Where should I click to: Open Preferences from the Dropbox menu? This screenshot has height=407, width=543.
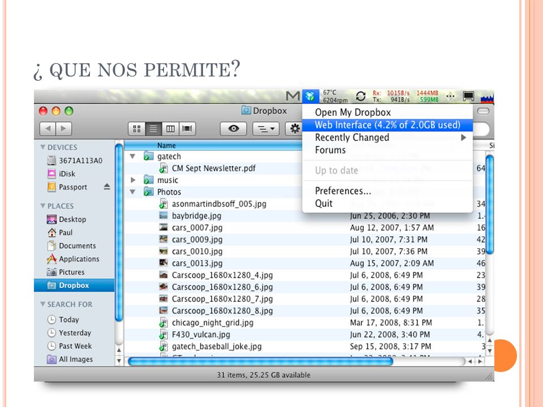(x=387, y=190)
